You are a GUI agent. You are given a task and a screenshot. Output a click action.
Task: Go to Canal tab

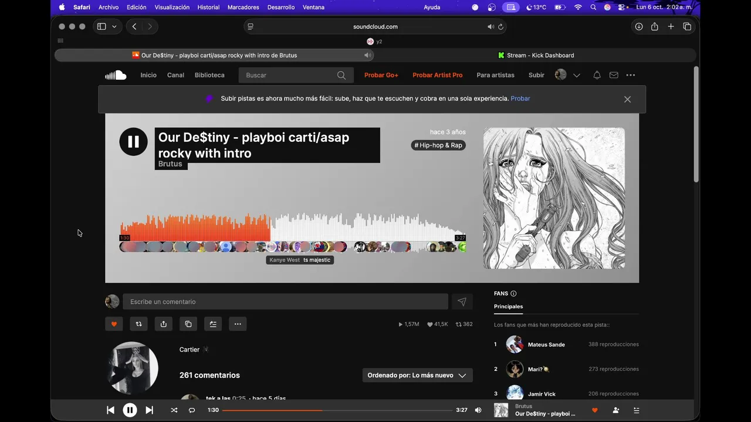pos(175,75)
